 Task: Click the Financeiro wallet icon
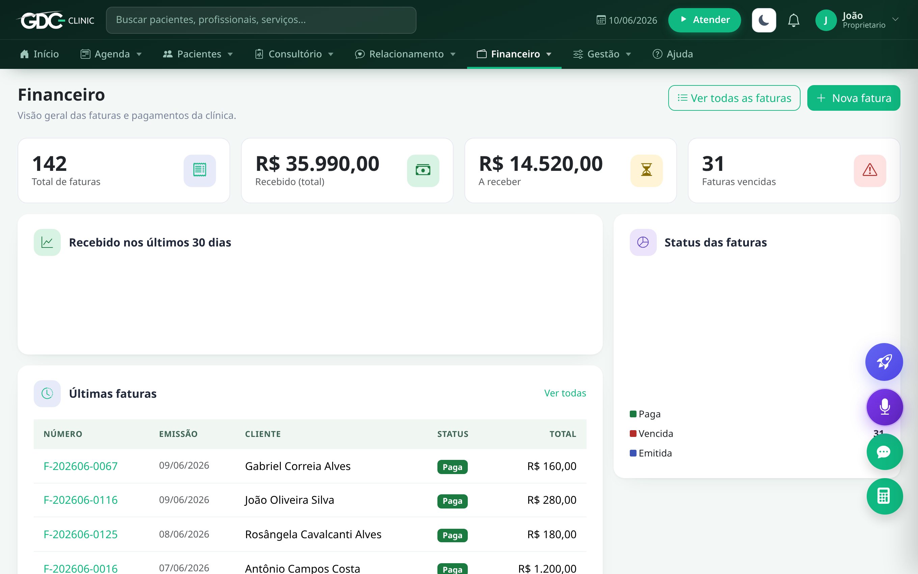point(481,54)
